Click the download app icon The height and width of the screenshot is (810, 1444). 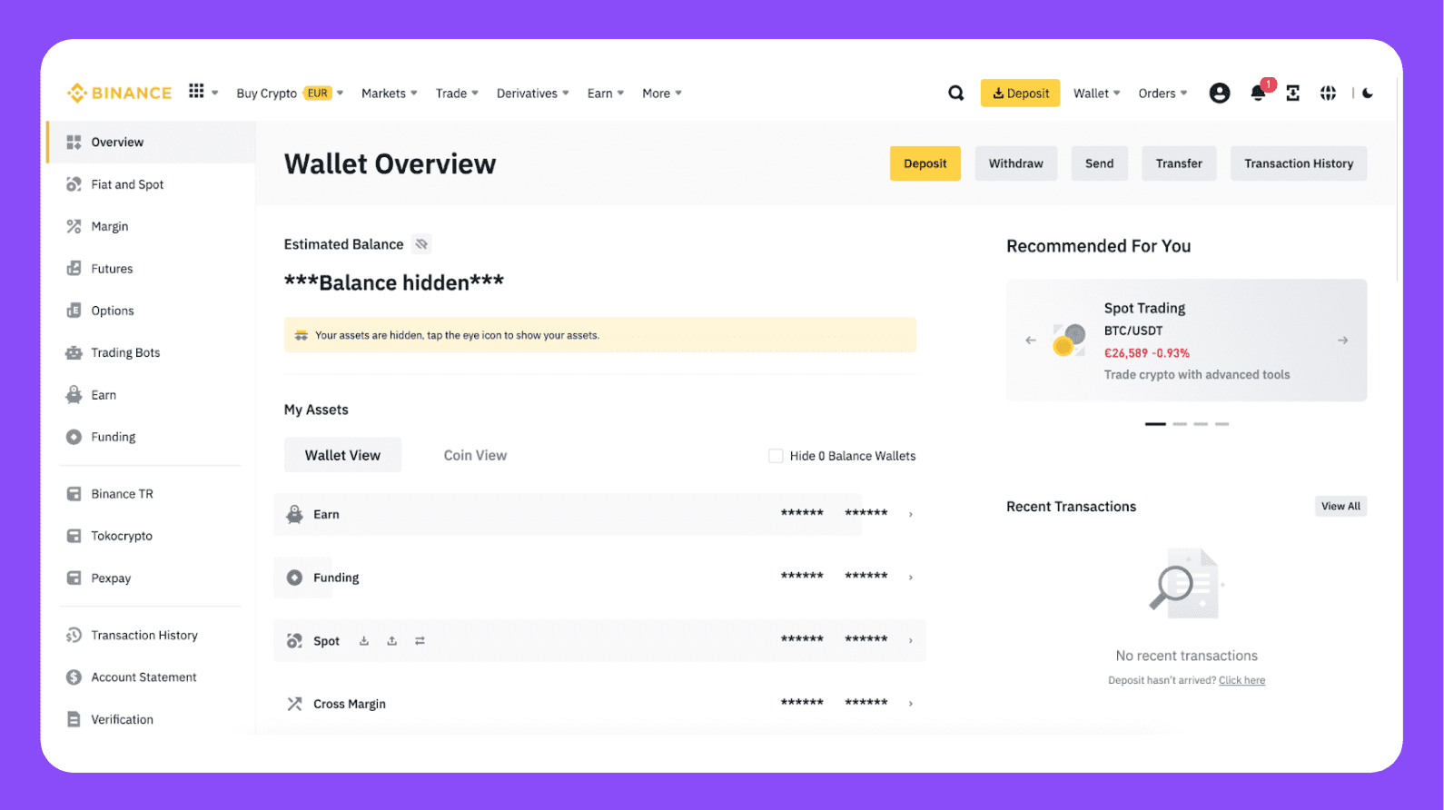(1293, 93)
